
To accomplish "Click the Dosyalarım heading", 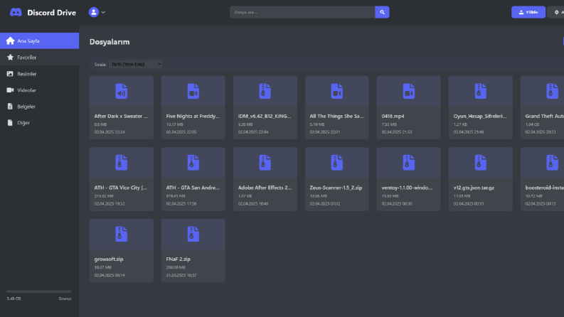I will (x=110, y=42).
